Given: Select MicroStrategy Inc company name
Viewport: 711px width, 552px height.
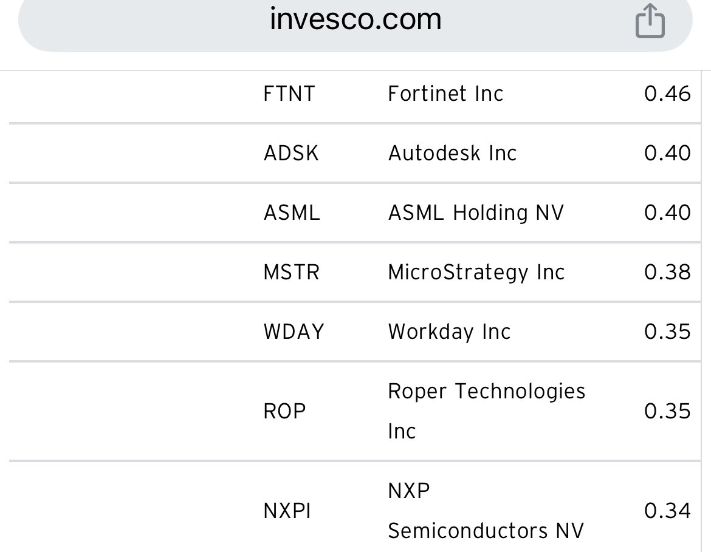Looking at the screenshot, I should (x=476, y=273).
